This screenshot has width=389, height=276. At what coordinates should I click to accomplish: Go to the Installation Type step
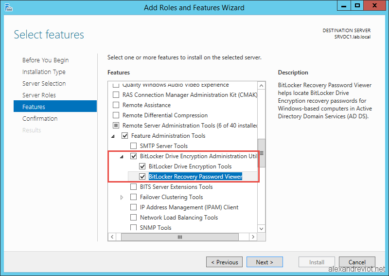click(x=44, y=72)
